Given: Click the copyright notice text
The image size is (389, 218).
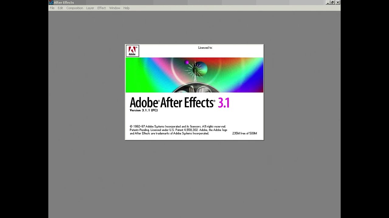Looking at the screenshot, I should 178,130.
